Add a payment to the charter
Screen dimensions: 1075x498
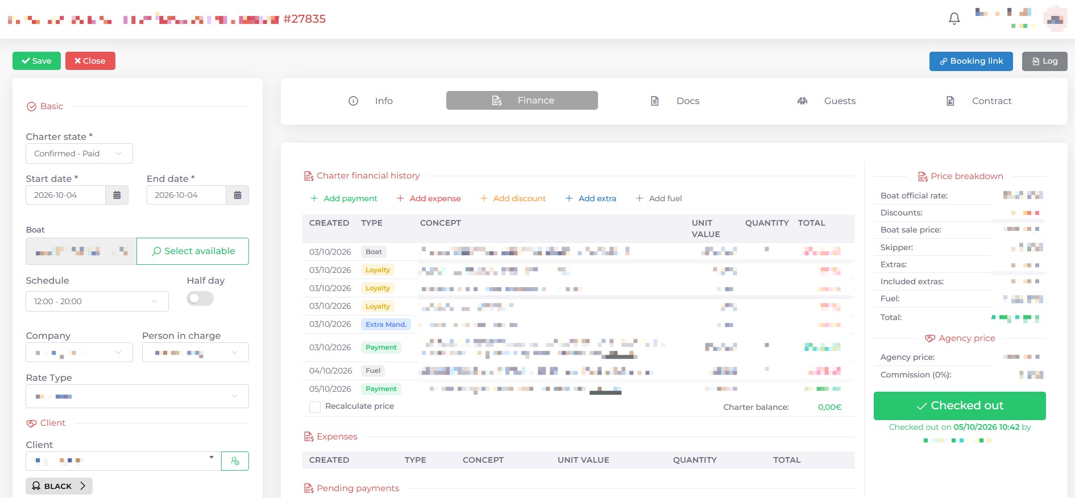pos(343,198)
